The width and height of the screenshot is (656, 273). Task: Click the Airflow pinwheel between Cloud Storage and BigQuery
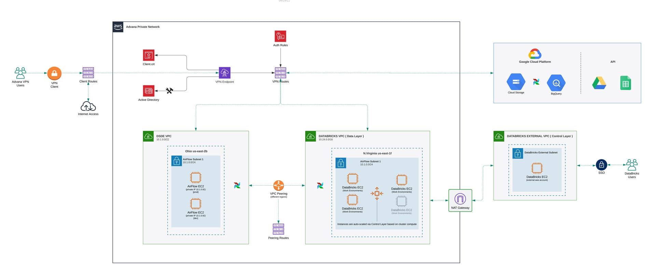(536, 82)
